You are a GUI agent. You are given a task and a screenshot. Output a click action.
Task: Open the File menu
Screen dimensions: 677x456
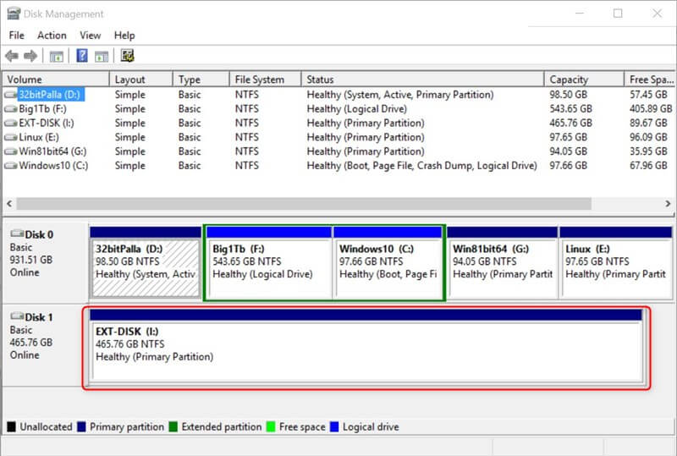pyautogui.click(x=17, y=36)
